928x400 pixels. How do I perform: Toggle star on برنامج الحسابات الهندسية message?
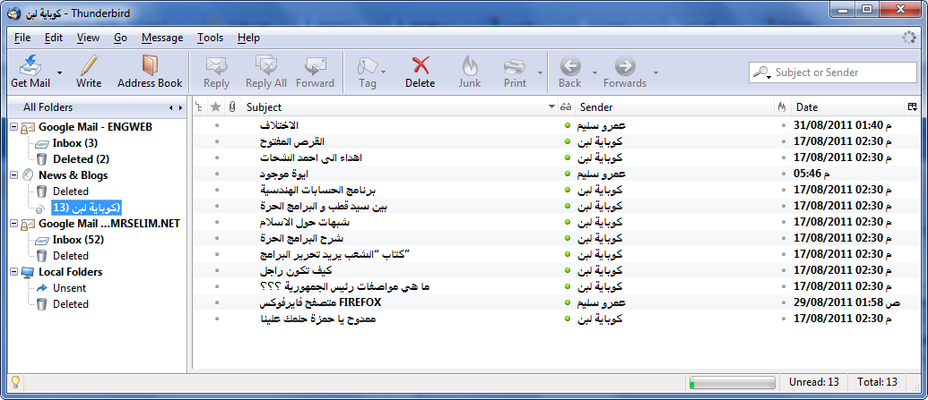click(217, 191)
